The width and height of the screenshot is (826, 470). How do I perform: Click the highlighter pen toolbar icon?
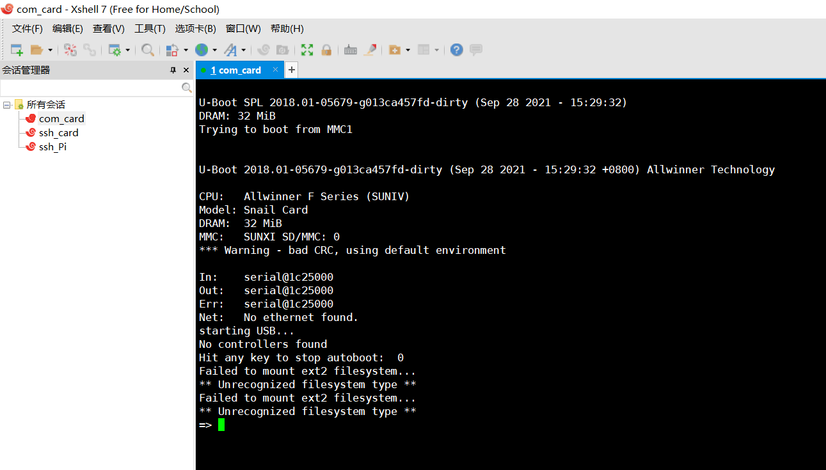click(x=370, y=50)
